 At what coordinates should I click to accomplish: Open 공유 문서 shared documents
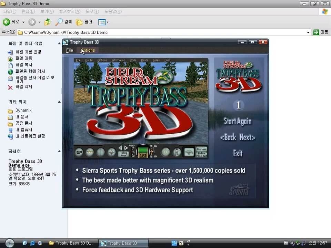[24, 123]
